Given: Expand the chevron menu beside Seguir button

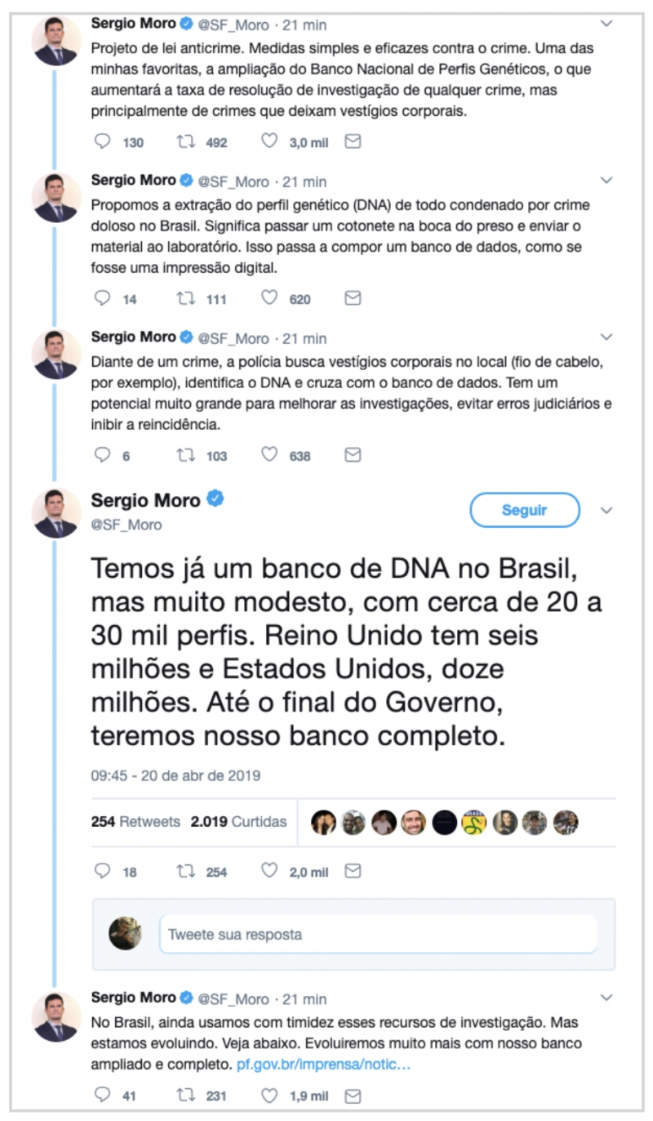Looking at the screenshot, I should pos(606,511).
